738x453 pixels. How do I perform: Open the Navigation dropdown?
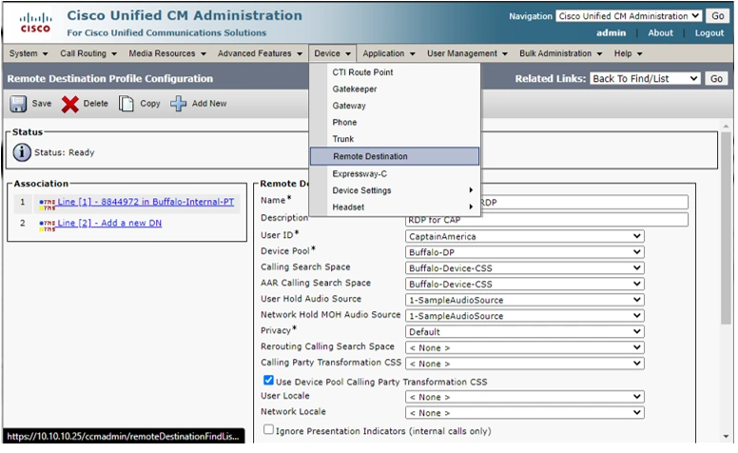[629, 16]
